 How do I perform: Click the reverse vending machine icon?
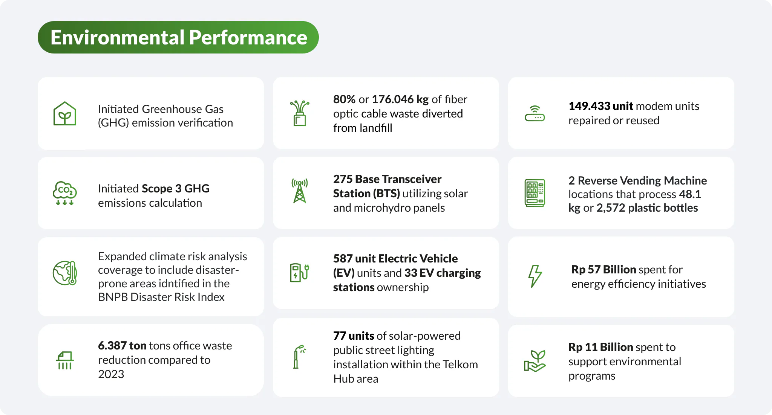(x=535, y=193)
